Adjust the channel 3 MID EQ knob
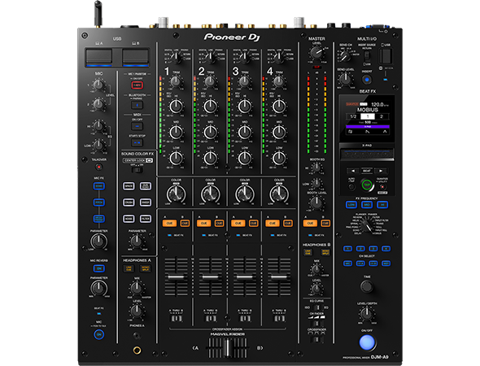 (245, 132)
